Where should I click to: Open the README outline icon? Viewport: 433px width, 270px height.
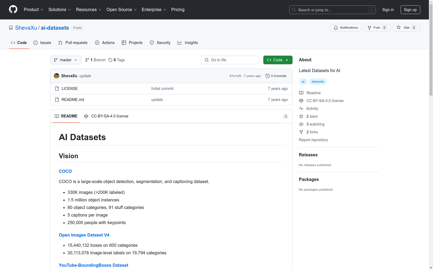point(286,116)
